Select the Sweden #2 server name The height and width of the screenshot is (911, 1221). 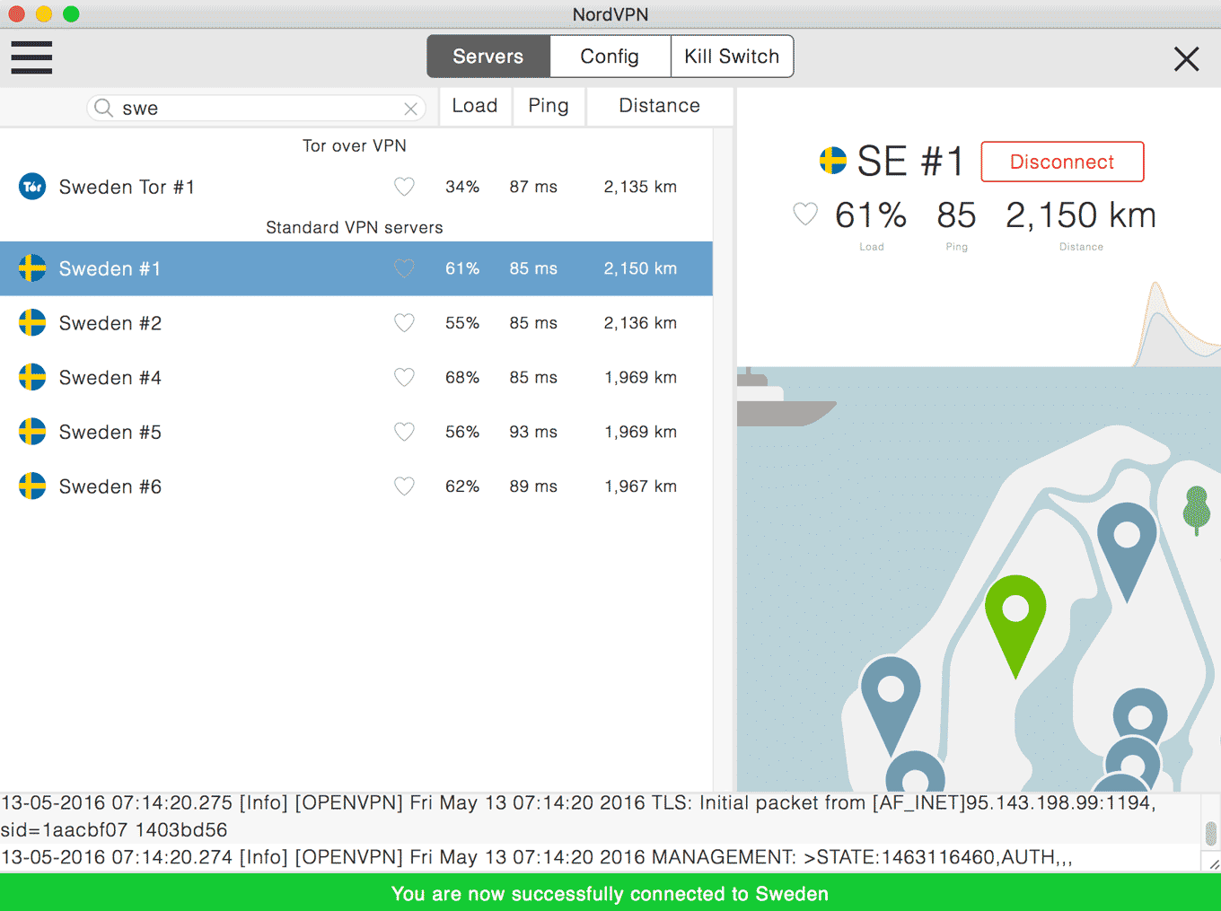pyautogui.click(x=110, y=323)
